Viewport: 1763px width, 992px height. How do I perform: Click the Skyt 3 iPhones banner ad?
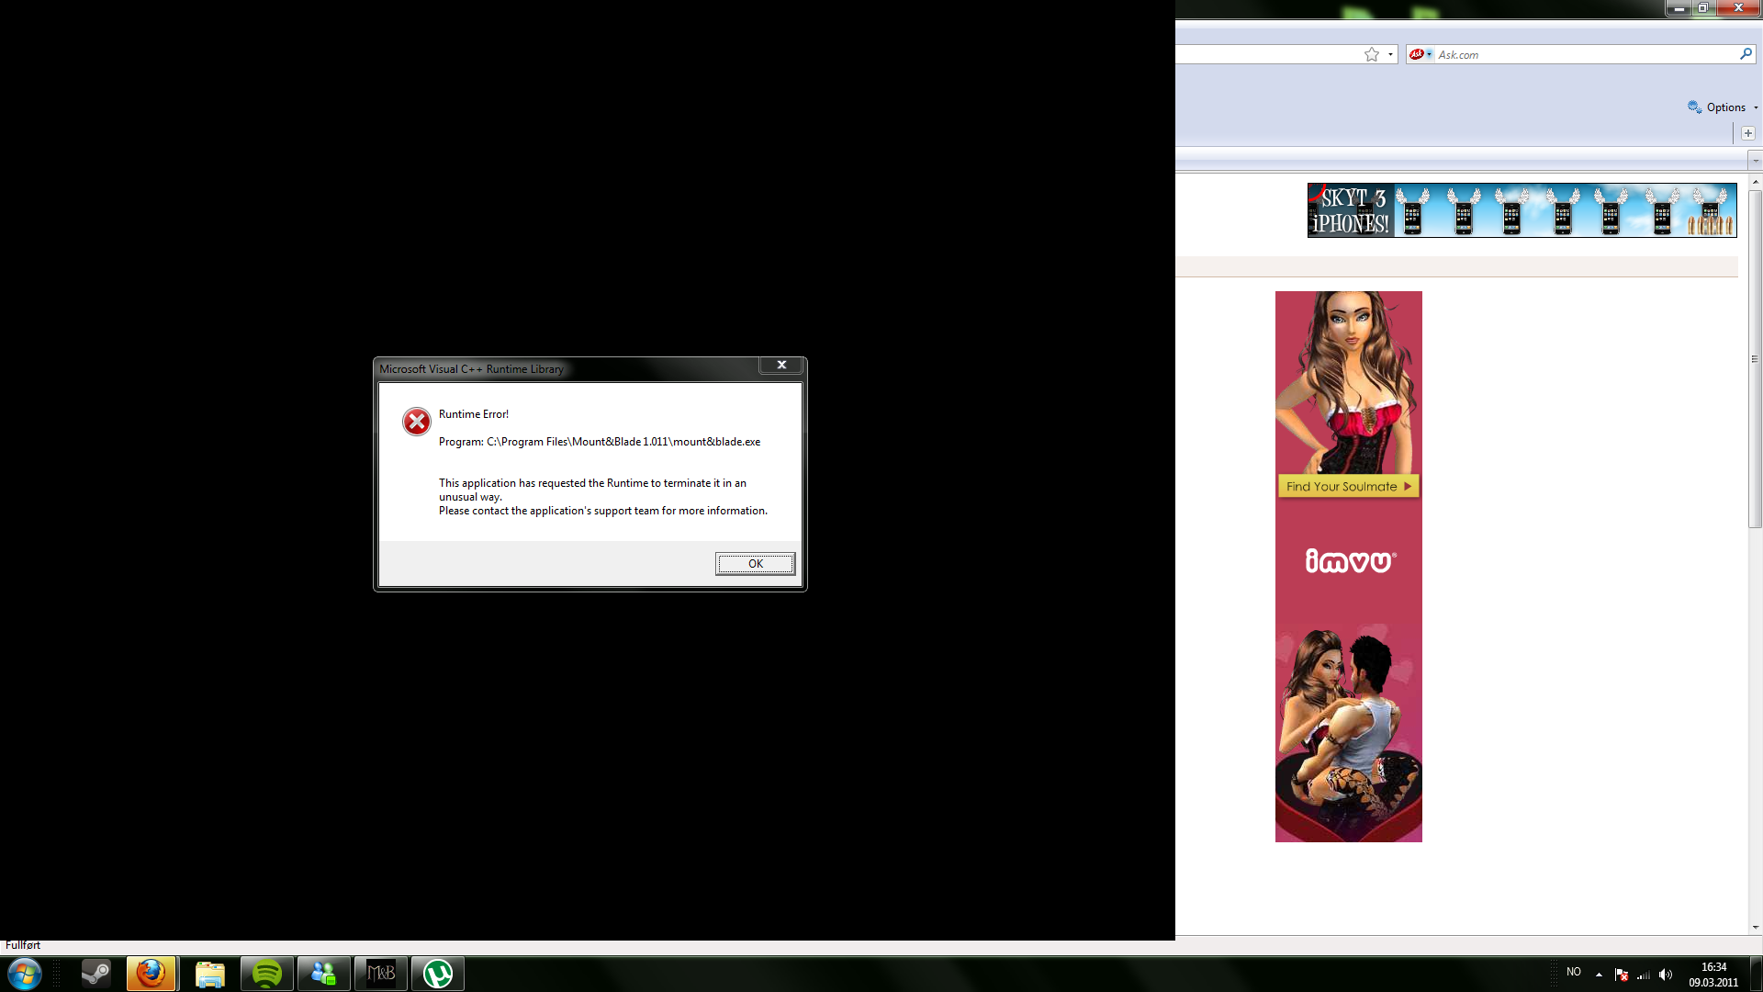click(x=1522, y=210)
